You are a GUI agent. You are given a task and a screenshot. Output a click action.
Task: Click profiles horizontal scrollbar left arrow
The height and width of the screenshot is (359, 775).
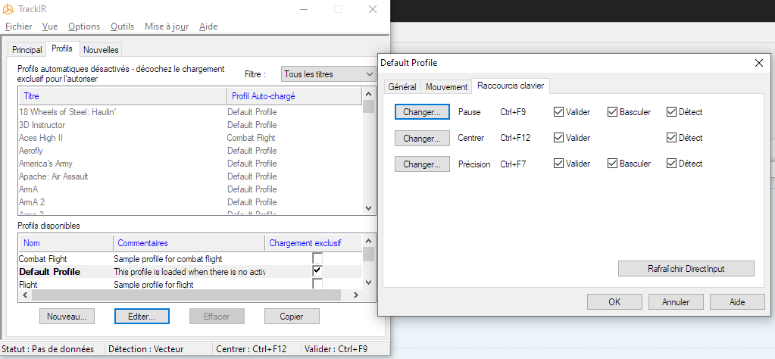[x=25, y=295]
